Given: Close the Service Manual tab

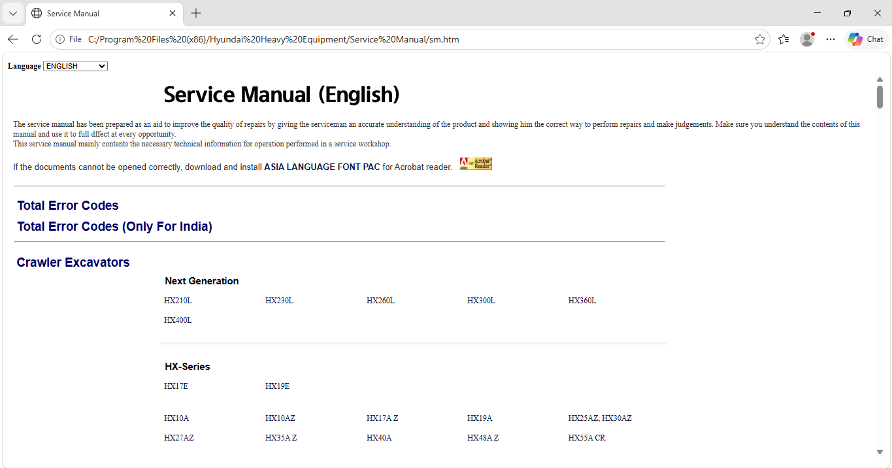Looking at the screenshot, I should 173,13.
